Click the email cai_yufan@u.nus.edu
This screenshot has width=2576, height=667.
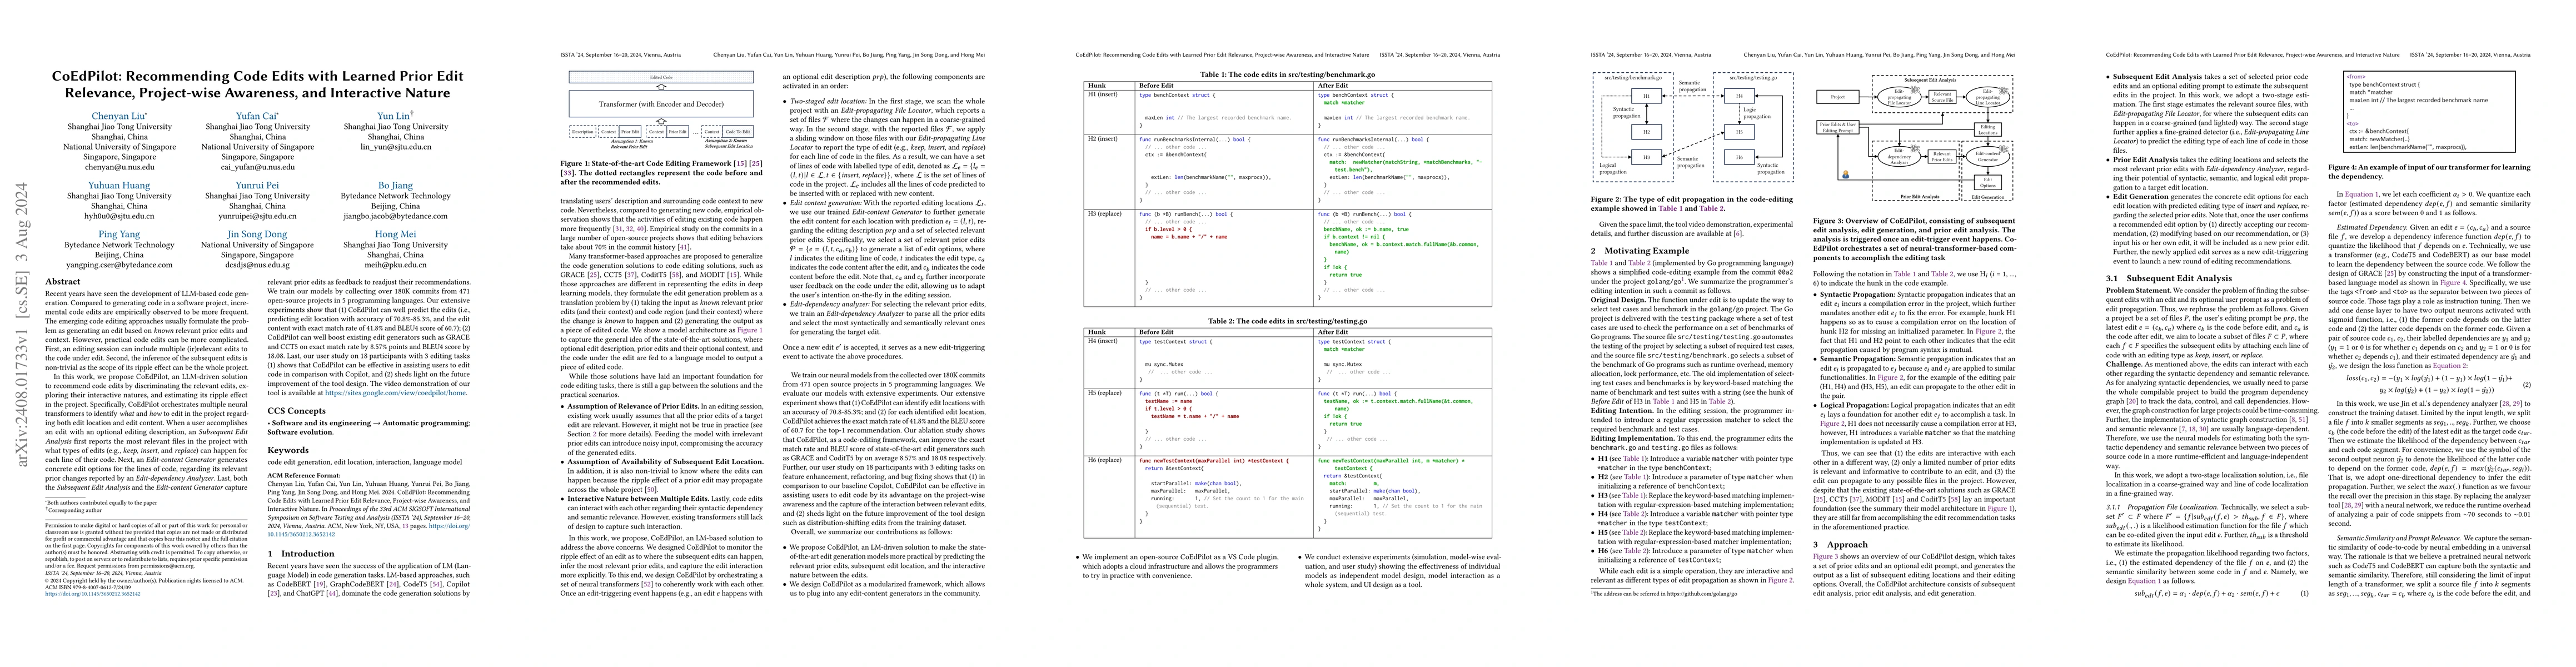click(x=257, y=167)
